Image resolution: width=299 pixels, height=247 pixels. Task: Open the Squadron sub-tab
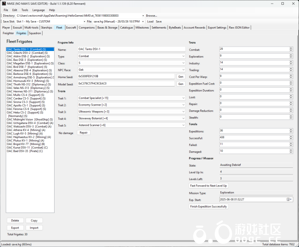click(x=35, y=33)
